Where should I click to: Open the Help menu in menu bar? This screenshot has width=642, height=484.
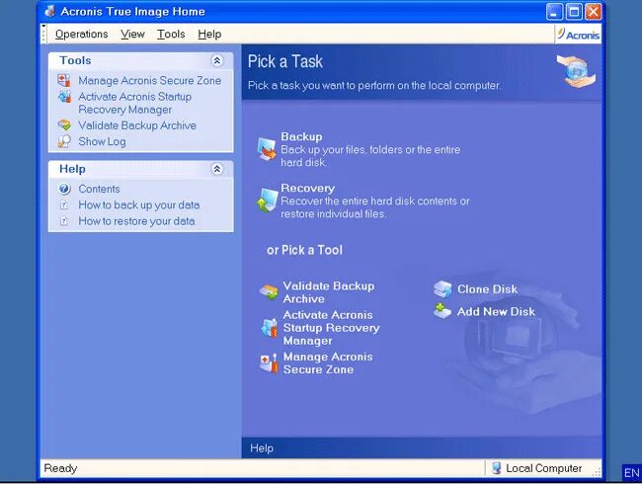pos(209,34)
